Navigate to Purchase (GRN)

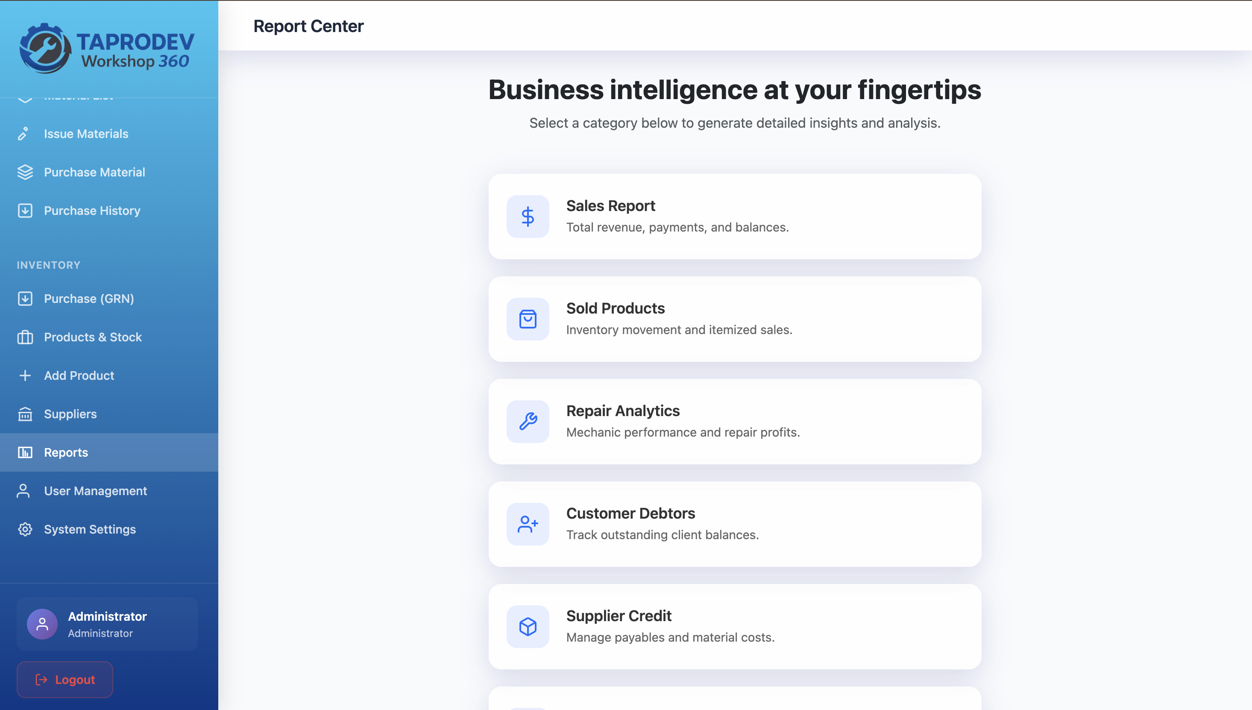89,299
